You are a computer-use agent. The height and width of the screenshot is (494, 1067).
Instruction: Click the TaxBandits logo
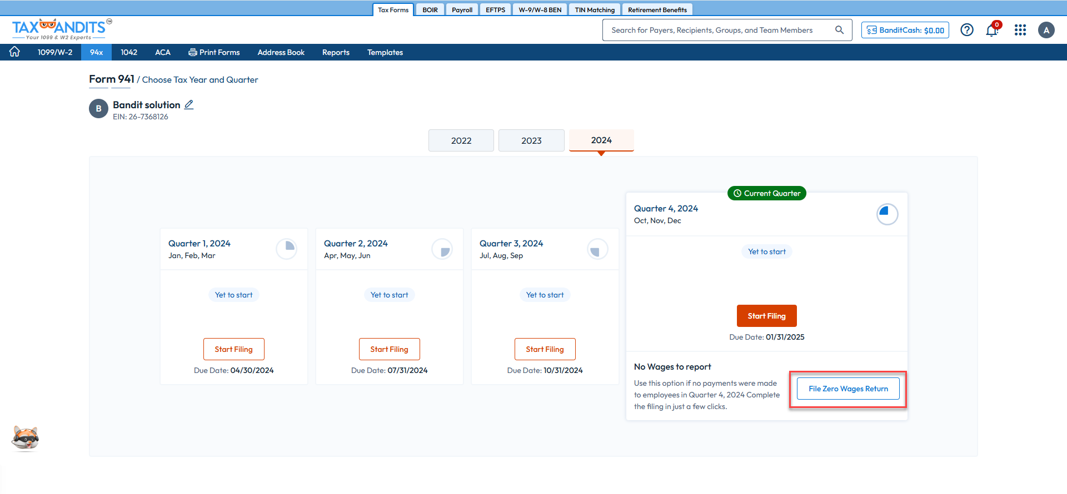click(62, 29)
